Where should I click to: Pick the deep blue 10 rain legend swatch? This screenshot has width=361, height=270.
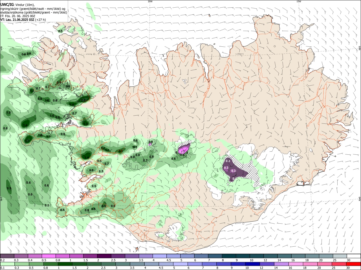[252, 264]
